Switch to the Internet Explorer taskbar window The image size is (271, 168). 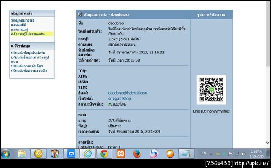point(88,154)
